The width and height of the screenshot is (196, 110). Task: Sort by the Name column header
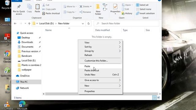(x=48, y=30)
